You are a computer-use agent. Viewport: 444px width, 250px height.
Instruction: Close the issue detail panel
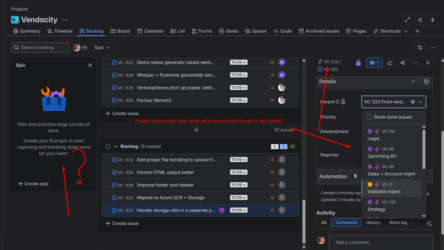[428, 63]
